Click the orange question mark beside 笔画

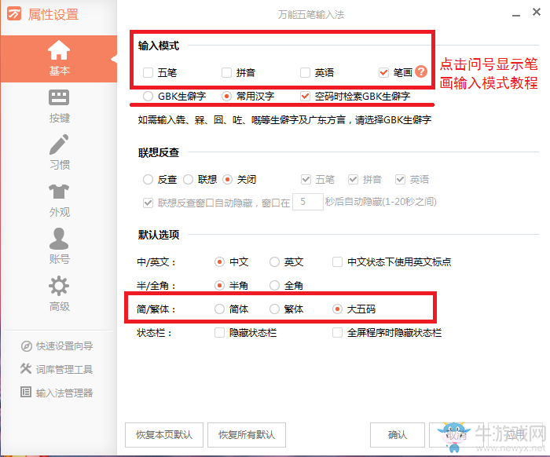tap(421, 71)
